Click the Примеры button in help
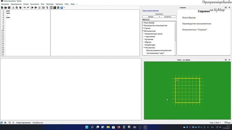 coord(151,17)
